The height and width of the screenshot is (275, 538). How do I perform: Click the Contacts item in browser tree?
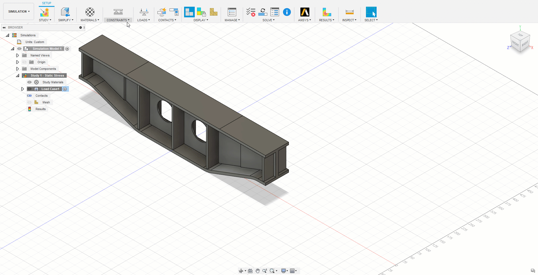pyautogui.click(x=41, y=96)
